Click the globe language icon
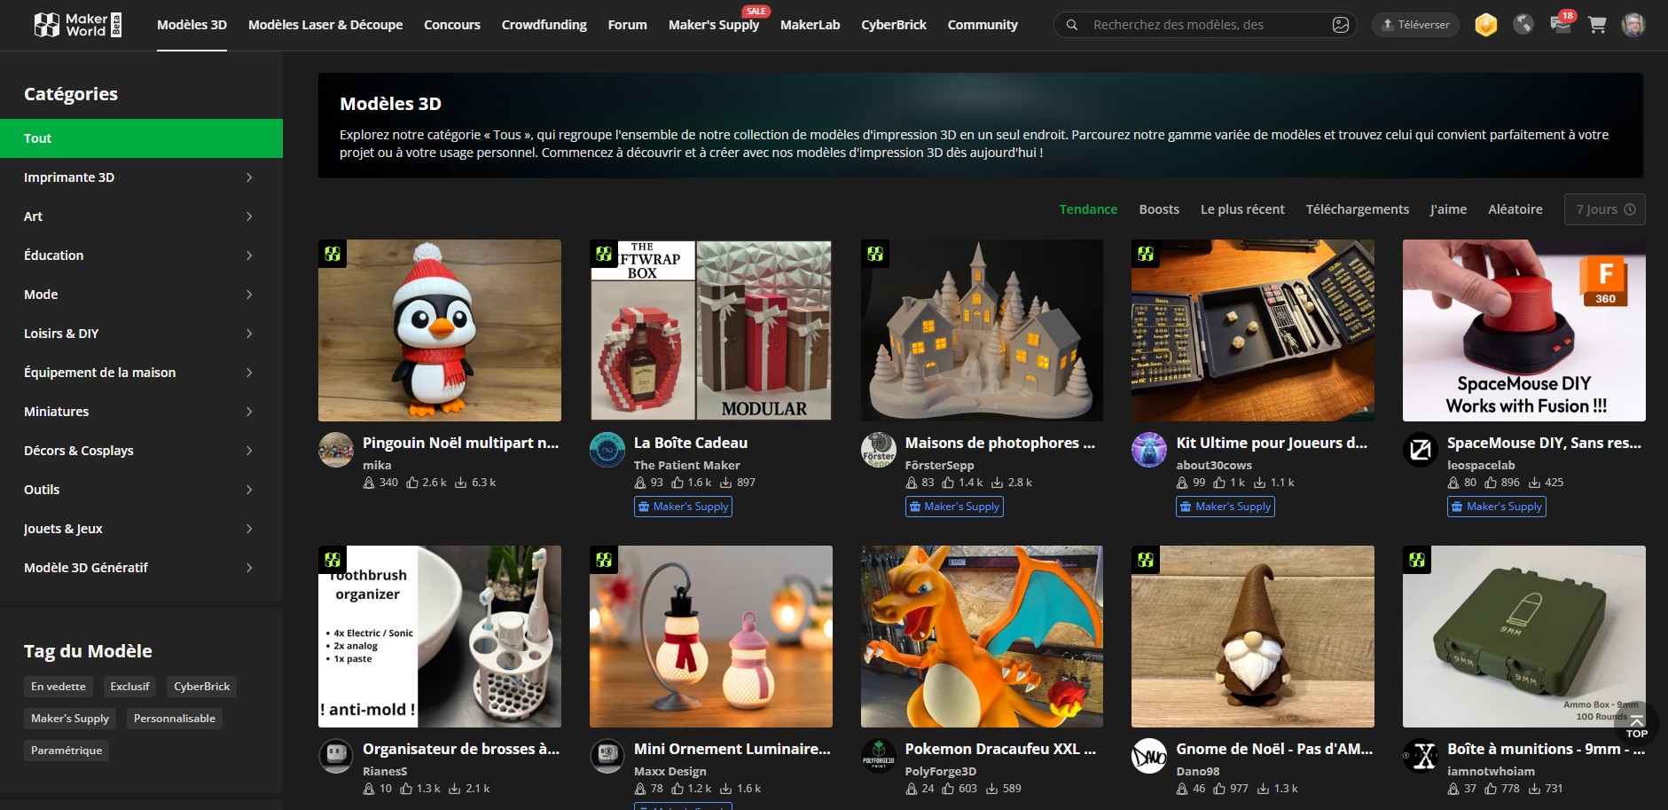The image size is (1668, 810). point(1523,25)
